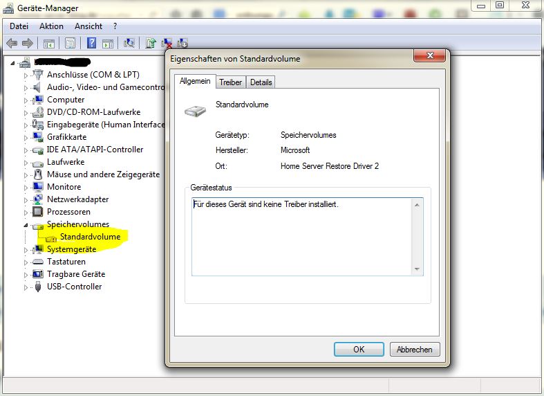Expand the Anschlüsse (COM & LPT) node

pos(26,75)
